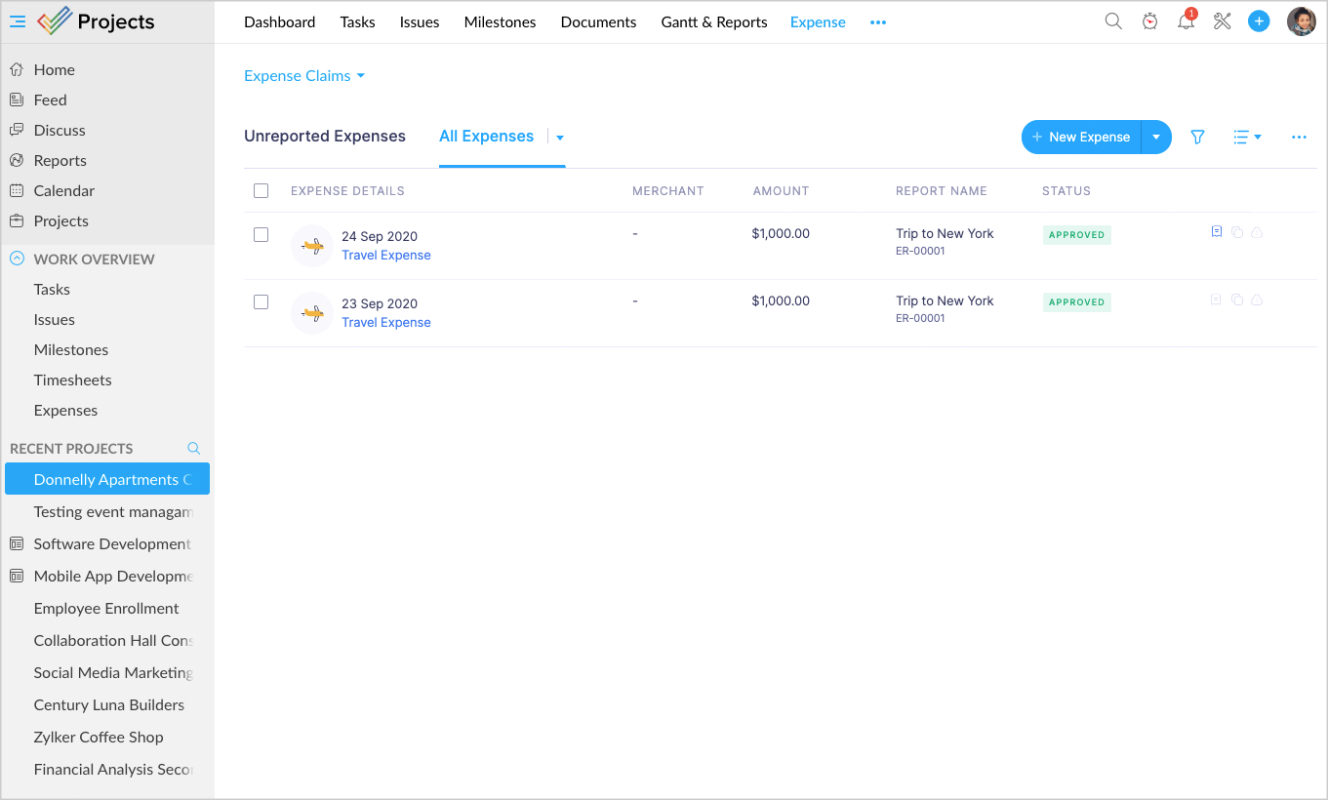
Task: Open Travel Expense link for 24 Sep
Action: pyautogui.click(x=385, y=256)
